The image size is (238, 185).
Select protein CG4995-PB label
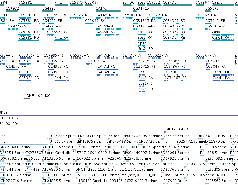pos(53,55)
